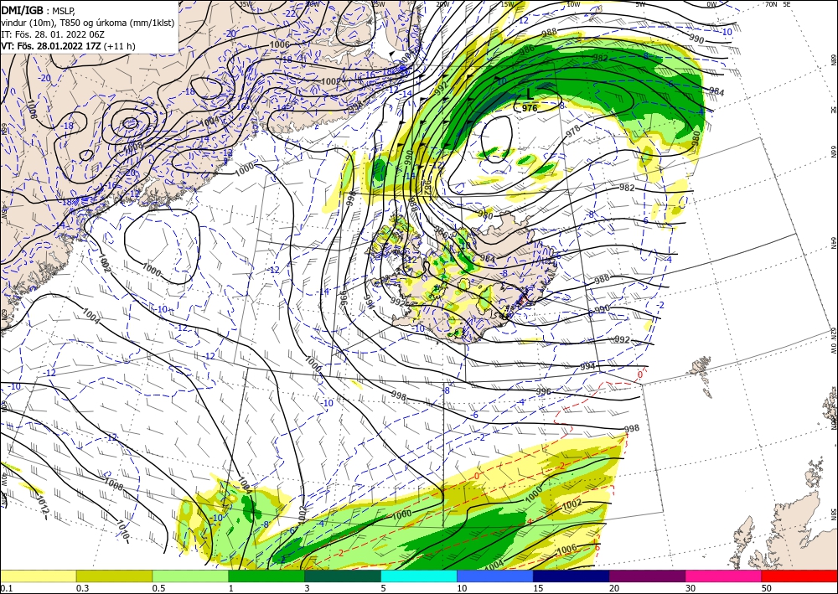Click the 'L' low-pressure center marker

click(529, 95)
